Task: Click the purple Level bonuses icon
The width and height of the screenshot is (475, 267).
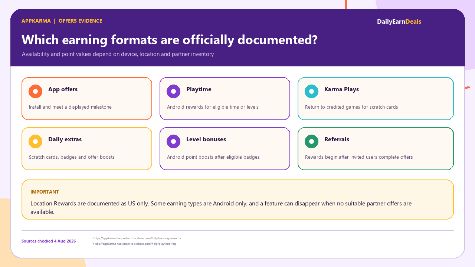Action: 174,141
